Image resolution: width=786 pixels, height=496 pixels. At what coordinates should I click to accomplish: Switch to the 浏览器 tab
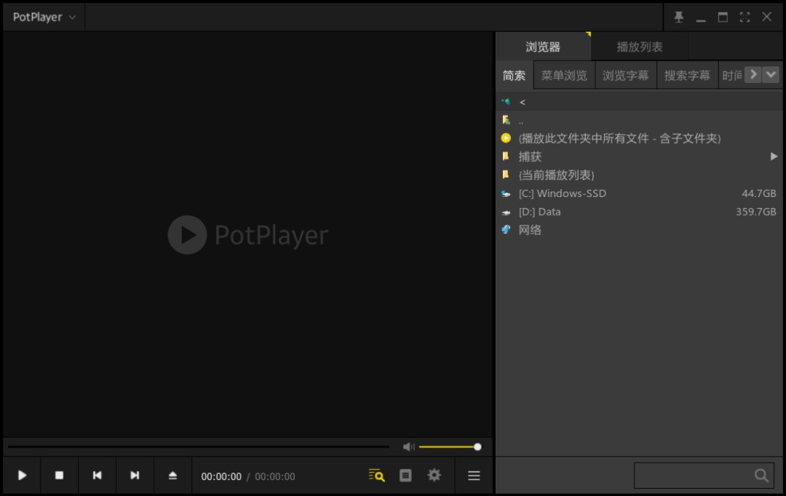pyautogui.click(x=543, y=47)
